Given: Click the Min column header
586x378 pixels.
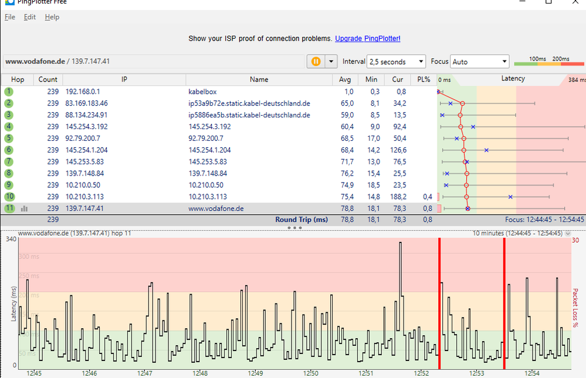Looking at the screenshot, I should click(371, 80).
